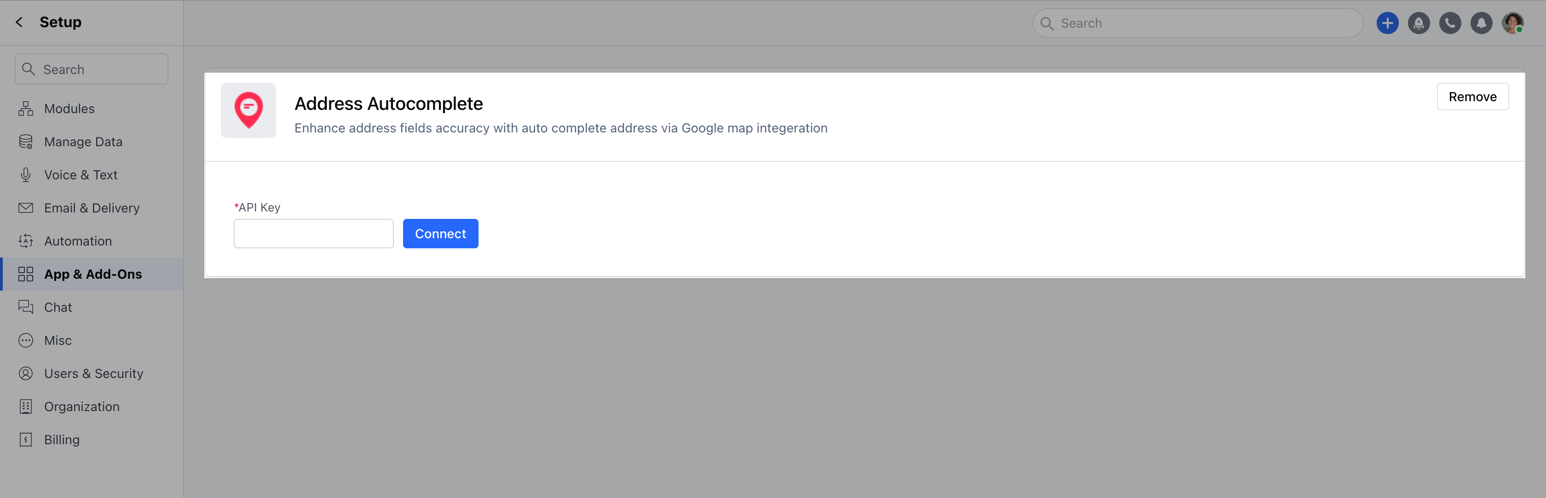
Task: Select the Organization building icon
Action: [x=25, y=406]
